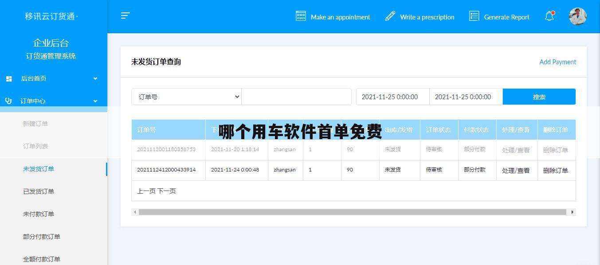The image size is (600, 265).
Task: Click 处理/查看 for order 2021112412000433914
Action: pos(516,170)
